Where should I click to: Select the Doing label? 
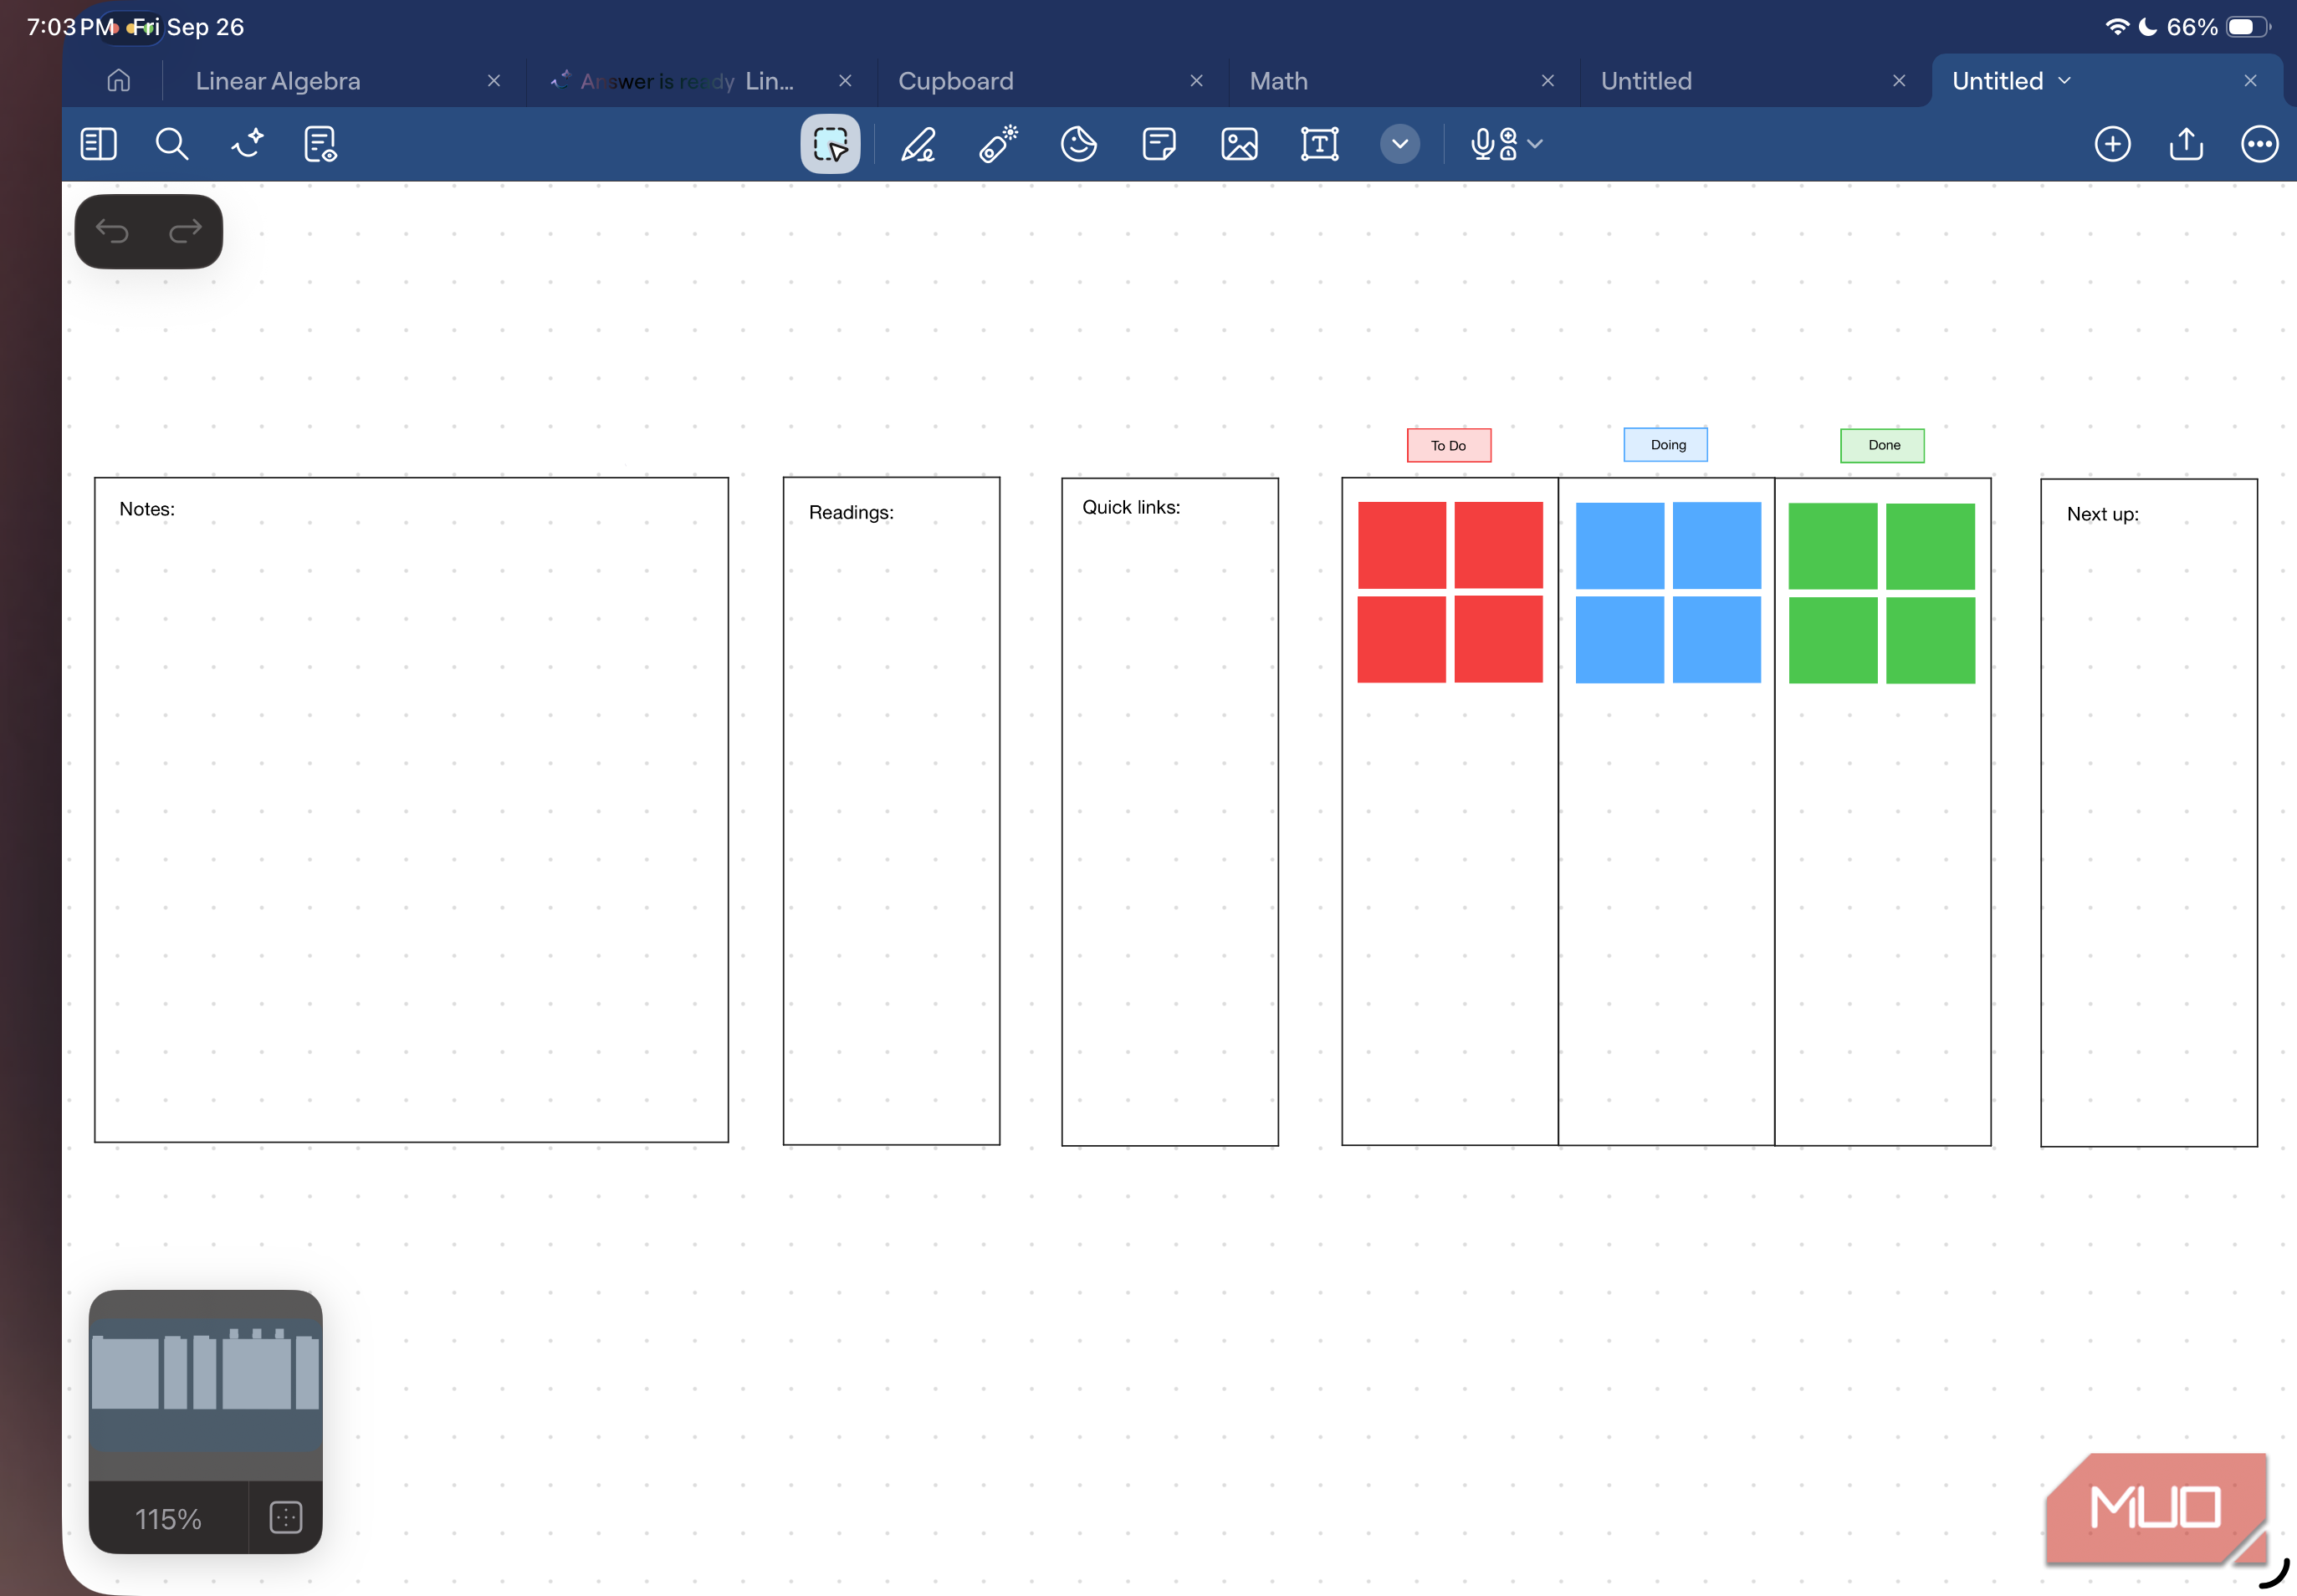[x=1665, y=445]
